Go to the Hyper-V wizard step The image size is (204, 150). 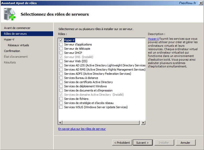(x=9, y=39)
